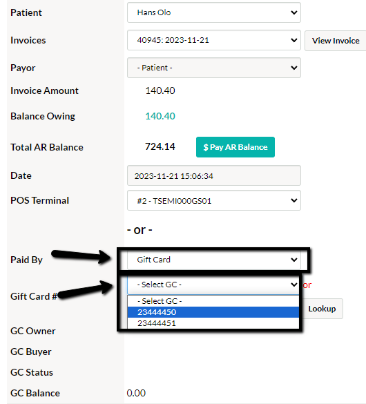Click the Select GC dropdown header

pos(213,285)
